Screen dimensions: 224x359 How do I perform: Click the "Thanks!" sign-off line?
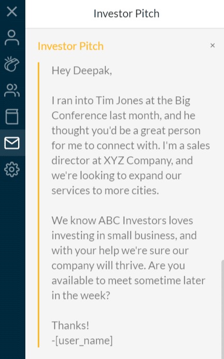[x=70, y=325]
